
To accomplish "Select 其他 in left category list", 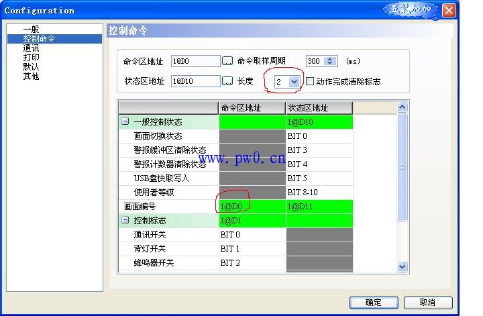I will pyautogui.click(x=31, y=76).
